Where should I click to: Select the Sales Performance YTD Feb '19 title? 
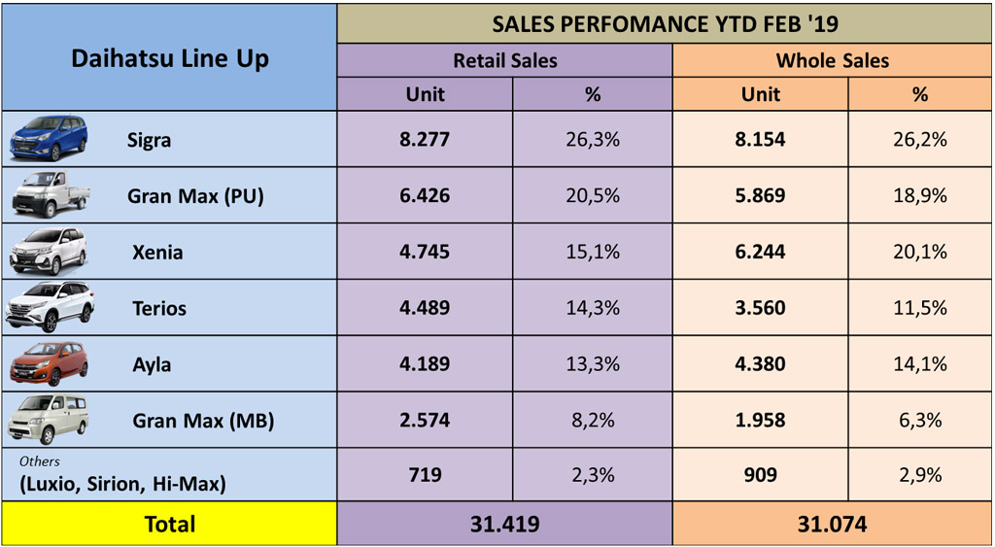pyautogui.click(x=665, y=22)
